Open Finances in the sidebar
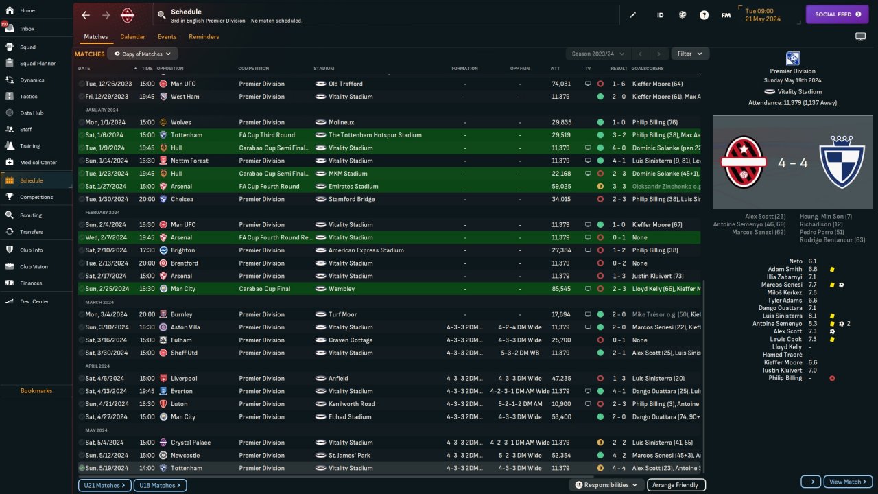Viewport: 878px width, 494px height. (x=36, y=283)
